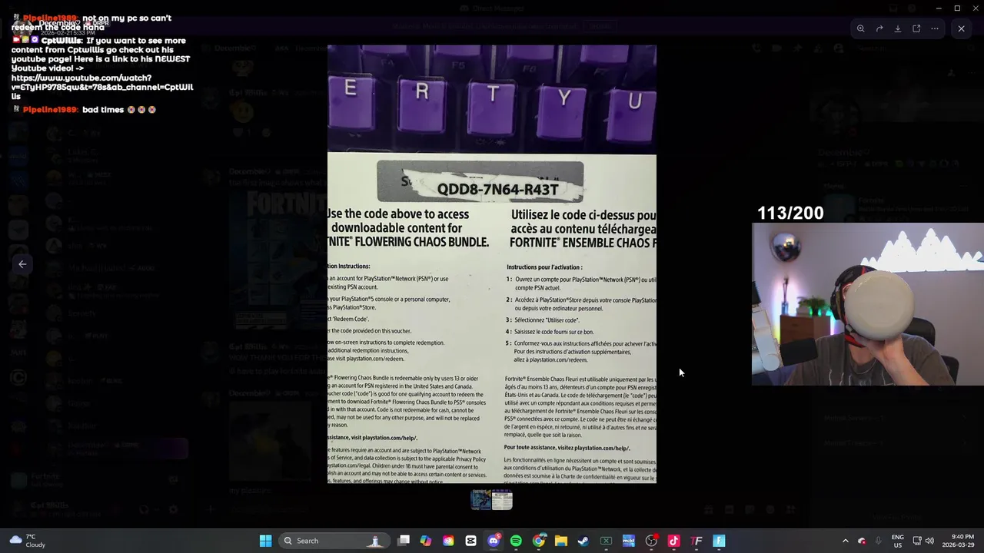The width and height of the screenshot is (984, 553).
Task: Open OneDrive tray icon with error badge
Action: click(862, 541)
